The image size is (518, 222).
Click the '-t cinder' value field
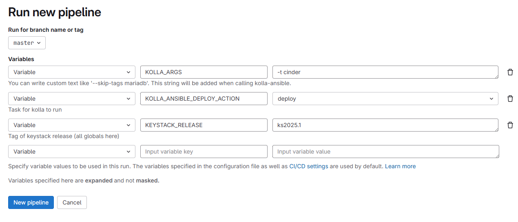(x=385, y=72)
